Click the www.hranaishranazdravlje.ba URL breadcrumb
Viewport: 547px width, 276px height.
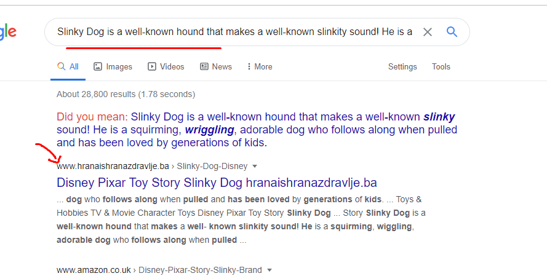113,166
